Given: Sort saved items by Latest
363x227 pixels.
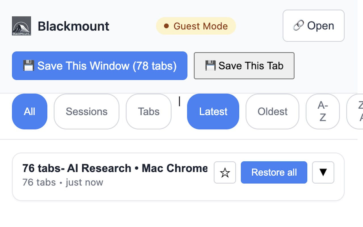Looking at the screenshot, I should (x=213, y=112).
